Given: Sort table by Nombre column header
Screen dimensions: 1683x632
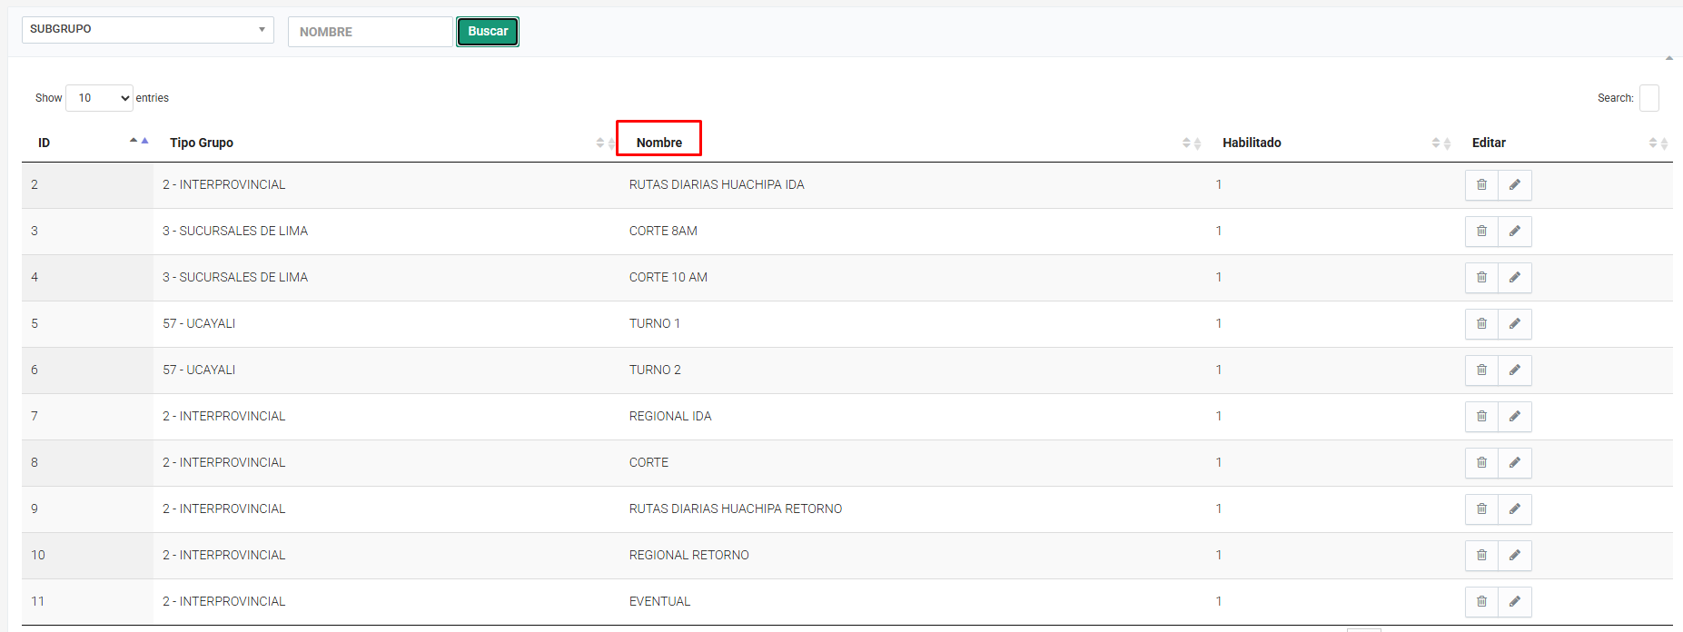Looking at the screenshot, I should [659, 143].
